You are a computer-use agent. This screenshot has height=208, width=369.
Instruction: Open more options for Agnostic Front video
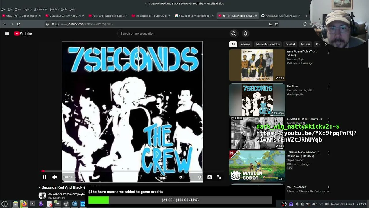(329, 120)
